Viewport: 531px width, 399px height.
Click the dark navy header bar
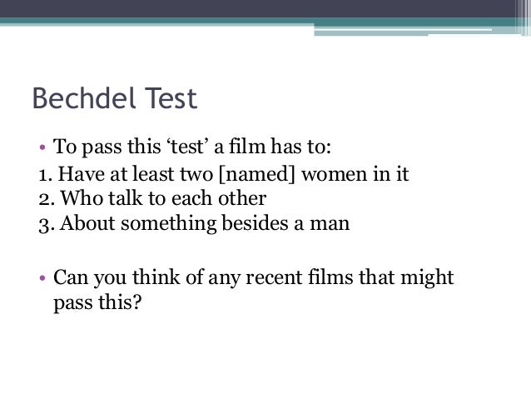(257, 9)
